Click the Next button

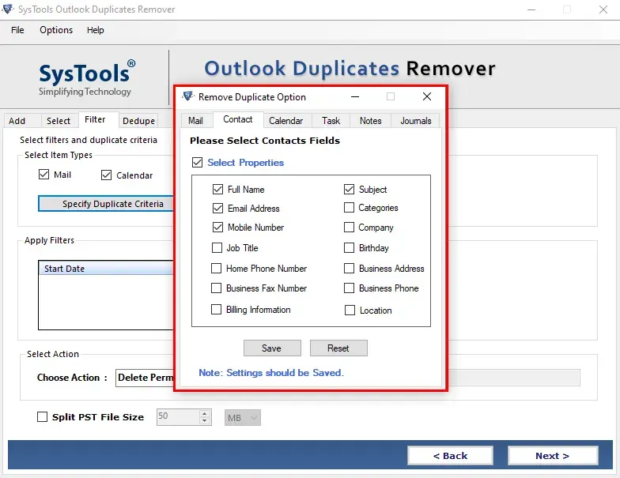(x=552, y=456)
